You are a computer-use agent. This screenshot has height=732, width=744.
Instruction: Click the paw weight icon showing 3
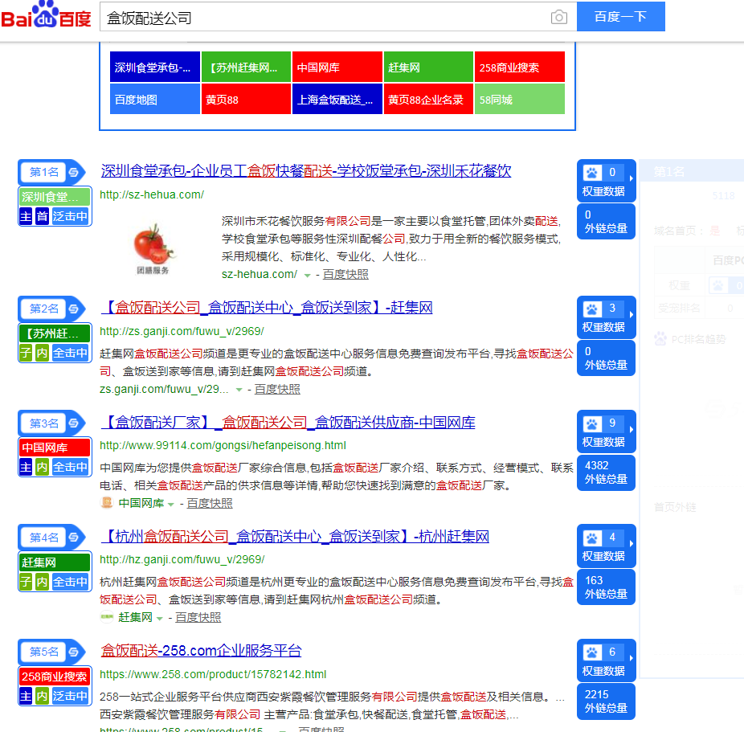(592, 309)
